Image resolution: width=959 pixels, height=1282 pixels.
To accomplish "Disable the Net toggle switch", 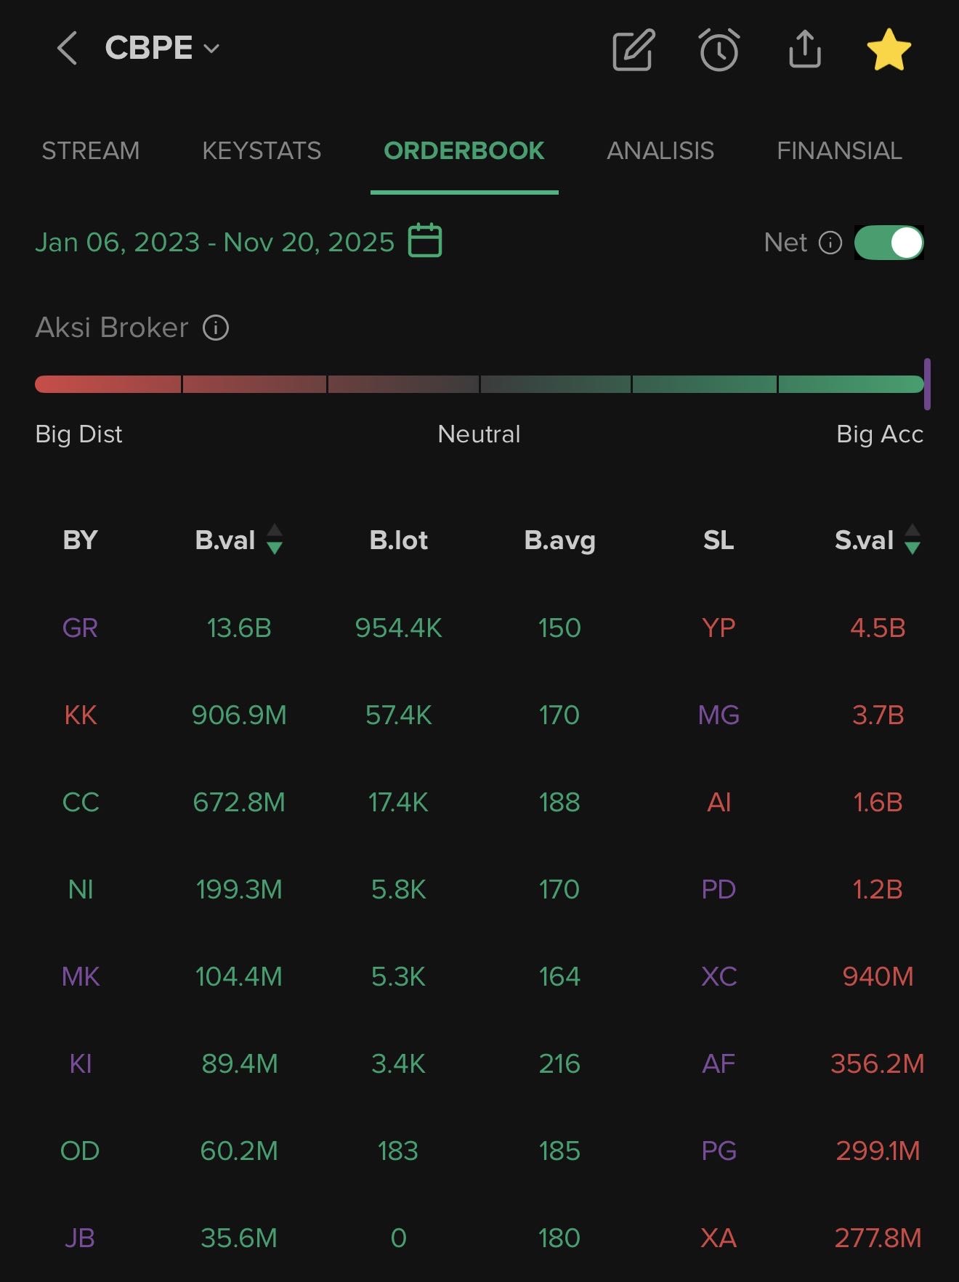I will click(x=889, y=243).
